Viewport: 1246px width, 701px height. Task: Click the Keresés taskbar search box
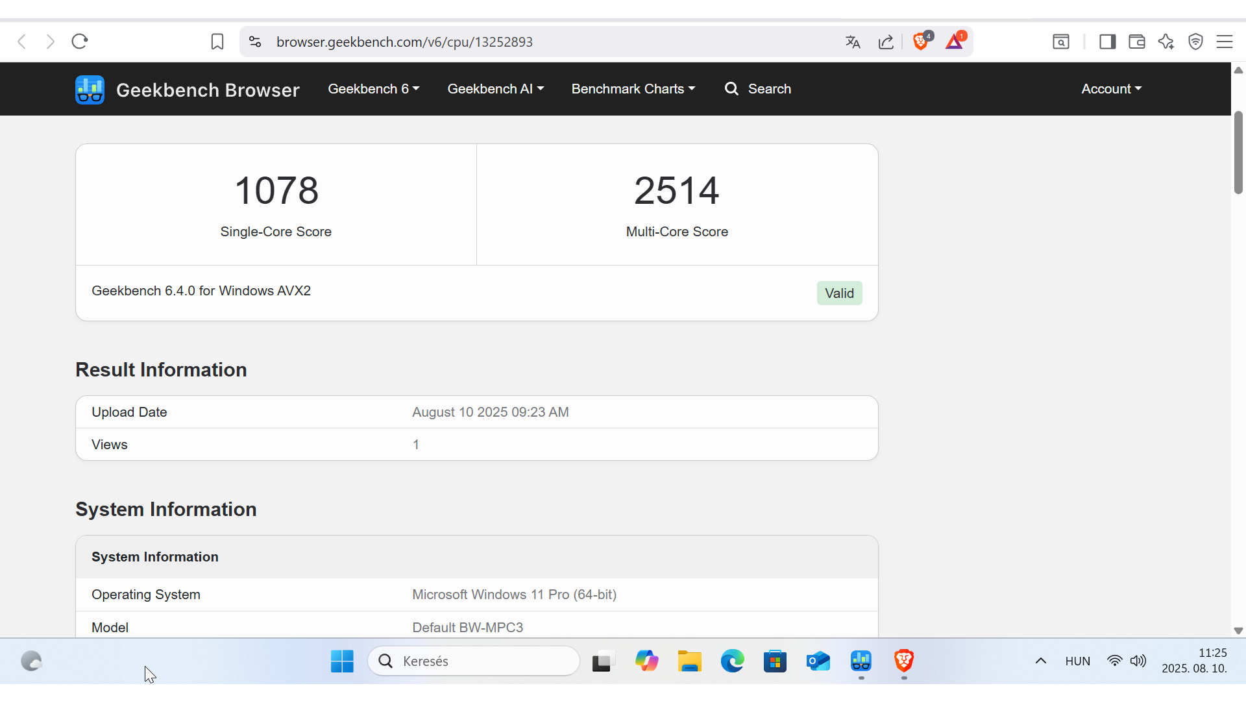474,661
